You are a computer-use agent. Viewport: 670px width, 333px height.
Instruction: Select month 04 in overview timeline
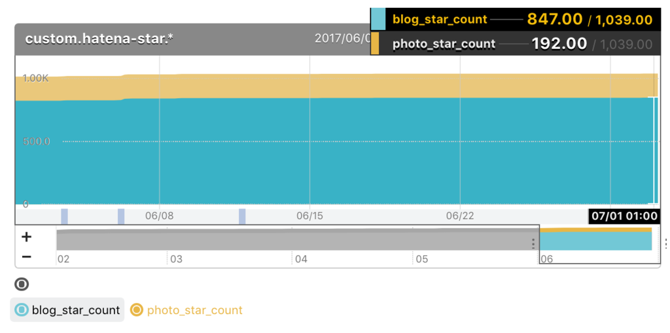point(301,259)
